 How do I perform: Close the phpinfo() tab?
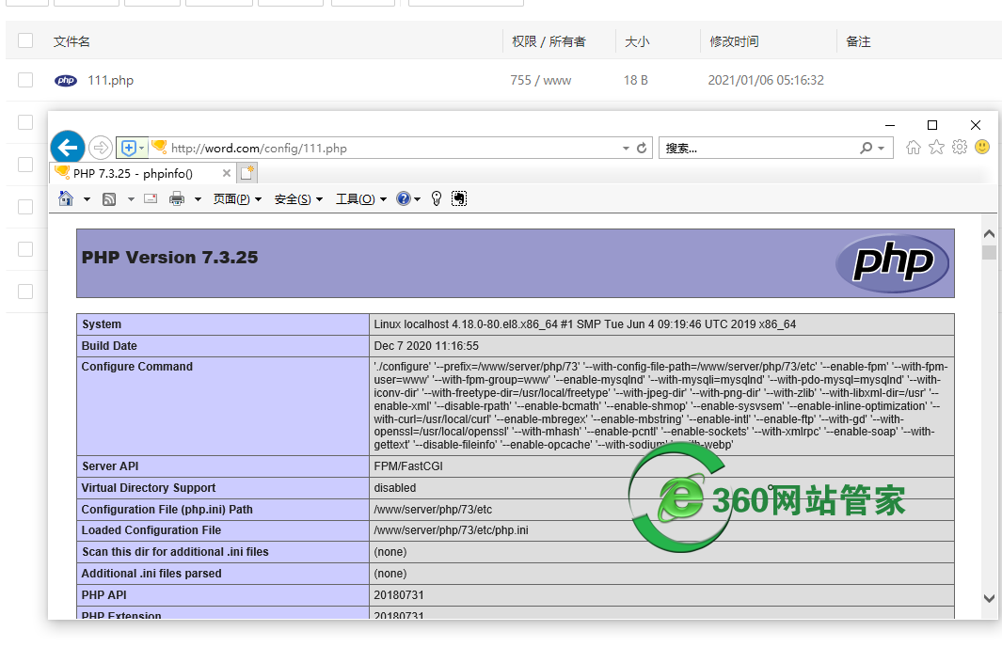[x=226, y=173]
